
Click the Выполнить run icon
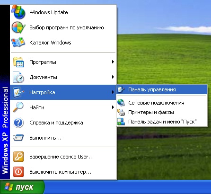[x=18, y=138]
